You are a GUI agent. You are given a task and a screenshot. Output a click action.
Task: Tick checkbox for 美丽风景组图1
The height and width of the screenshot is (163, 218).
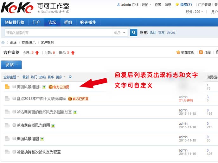[x=14, y=87]
